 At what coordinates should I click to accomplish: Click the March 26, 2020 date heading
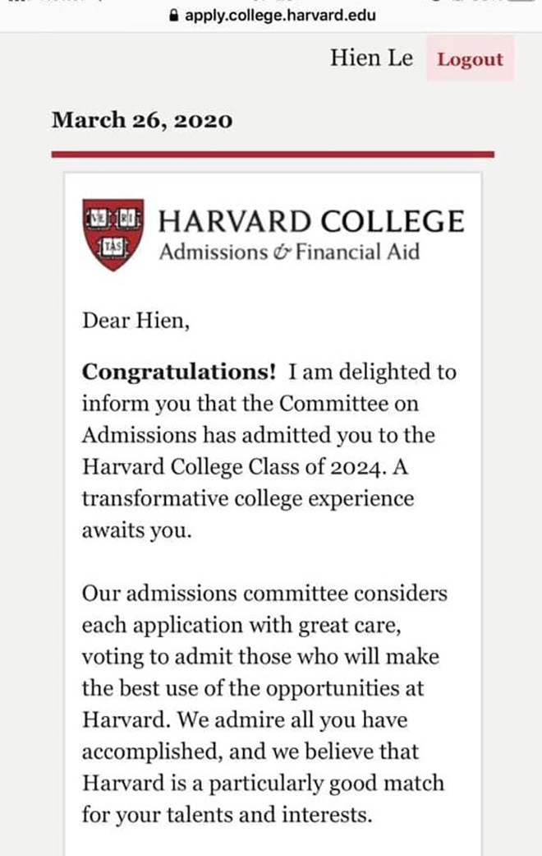coord(142,120)
